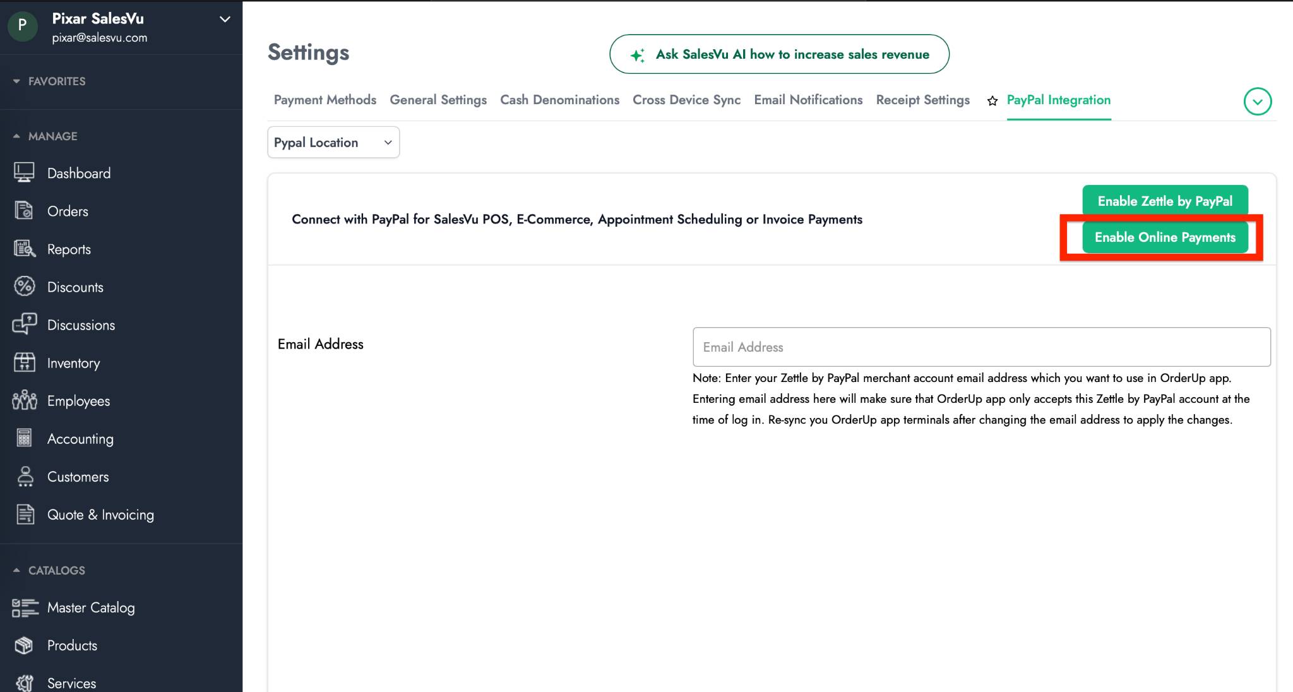The image size is (1293, 692).
Task: Click Enable Zettle by PayPal button
Action: [x=1165, y=201]
